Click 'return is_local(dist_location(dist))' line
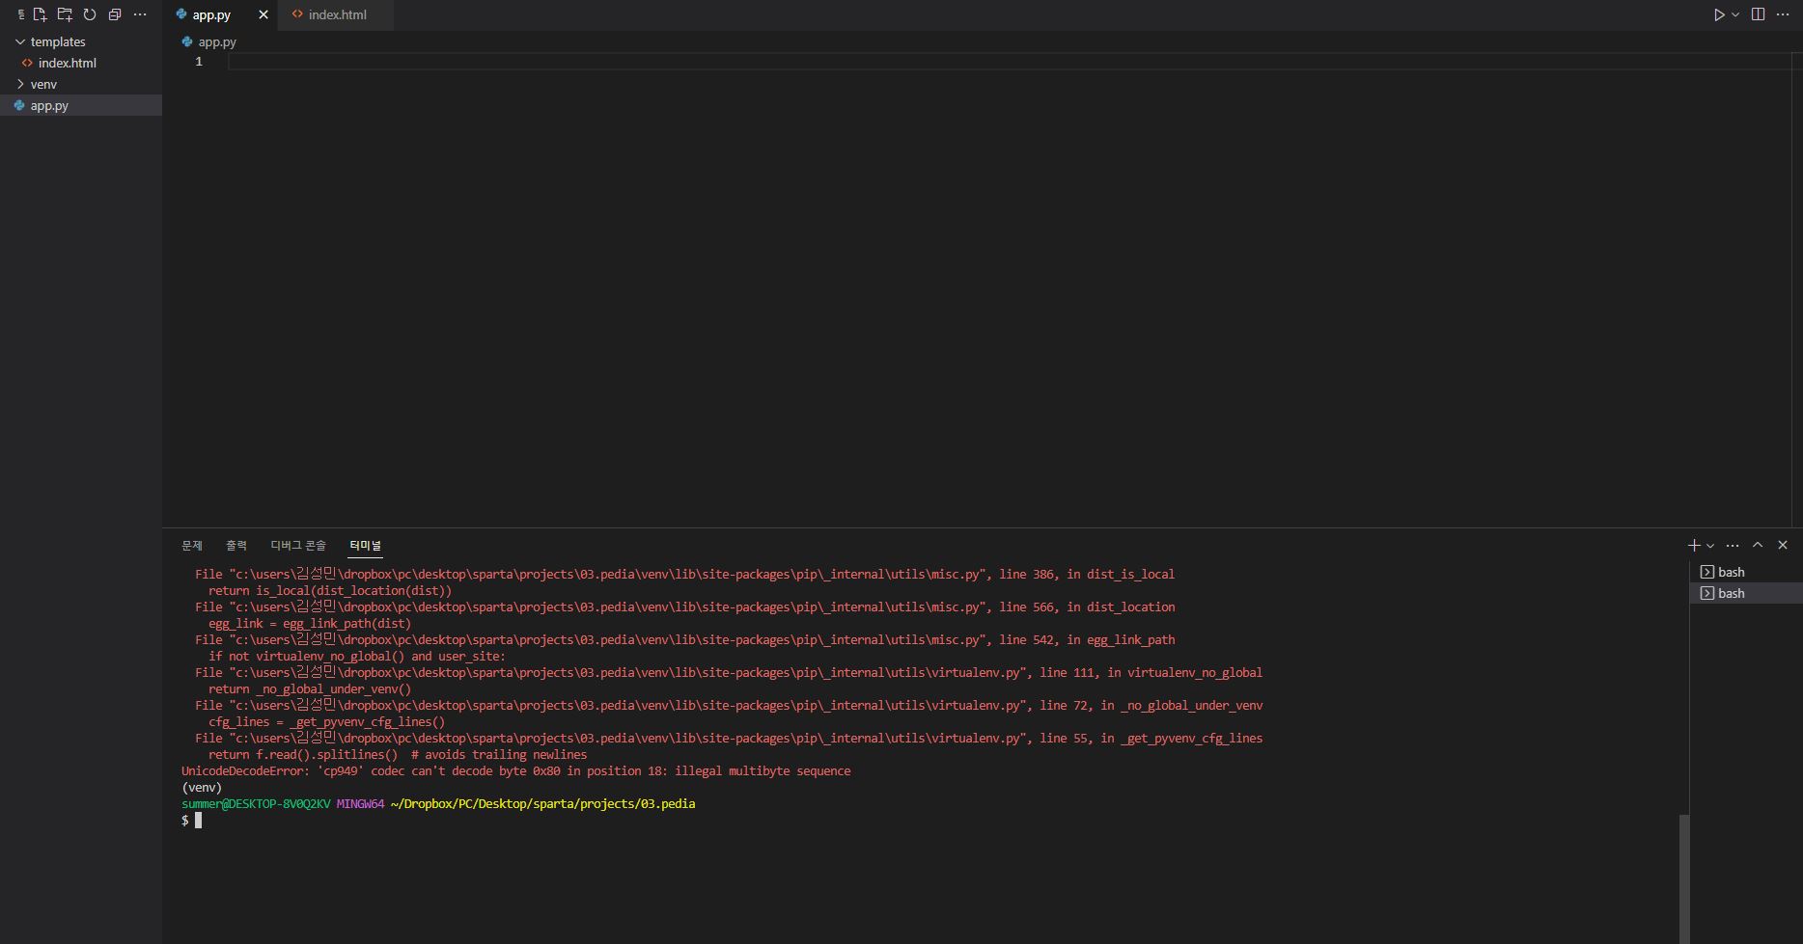The height and width of the screenshot is (944, 1803). click(330, 590)
